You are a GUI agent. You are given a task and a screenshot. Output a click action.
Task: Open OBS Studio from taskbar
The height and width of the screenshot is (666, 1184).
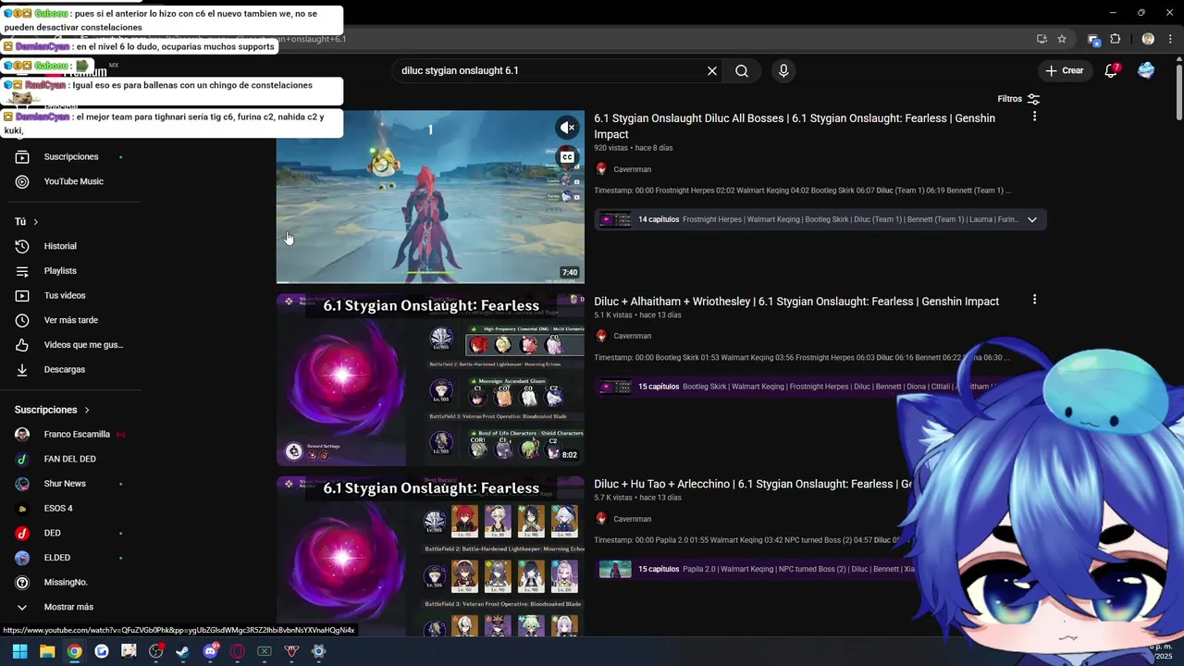click(x=155, y=651)
